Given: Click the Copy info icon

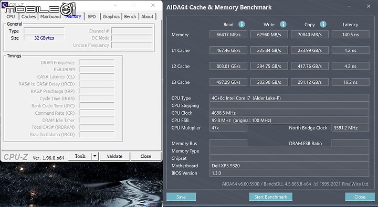Looking at the screenshot, I should 323,24.
